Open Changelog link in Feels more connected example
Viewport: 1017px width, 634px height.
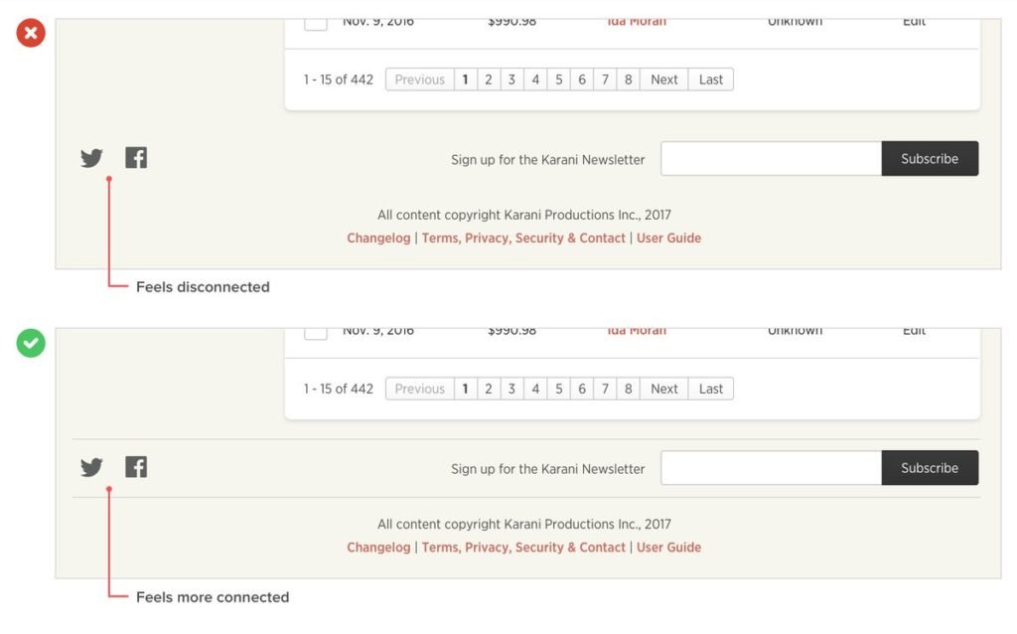[x=378, y=548]
